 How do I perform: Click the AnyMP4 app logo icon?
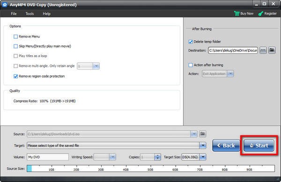(x=5, y=5)
